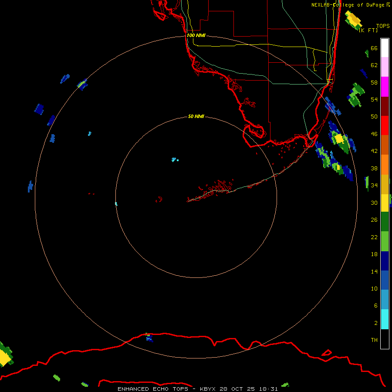Click the yellow-core storm cell just outside the 100 NMI ring

pos(339,139)
